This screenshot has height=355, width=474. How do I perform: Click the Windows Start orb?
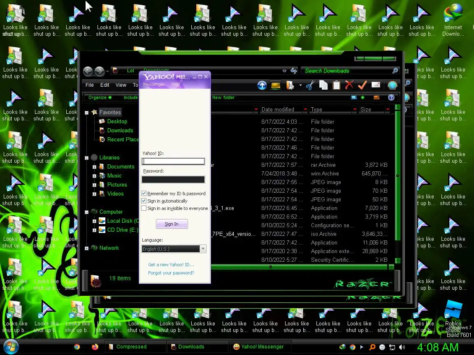click(x=10, y=347)
